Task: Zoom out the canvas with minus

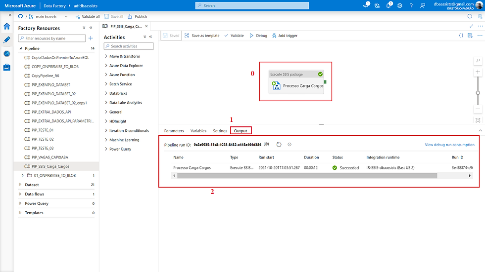Action: (x=478, y=109)
